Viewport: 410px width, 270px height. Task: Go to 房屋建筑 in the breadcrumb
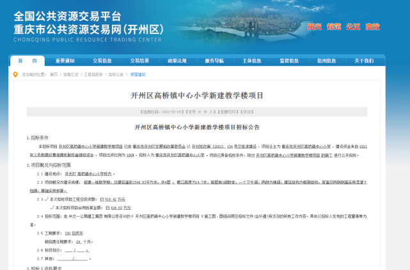click(x=138, y=75)
